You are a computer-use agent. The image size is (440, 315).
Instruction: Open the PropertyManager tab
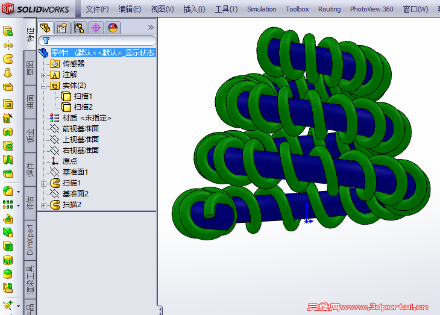62,28
